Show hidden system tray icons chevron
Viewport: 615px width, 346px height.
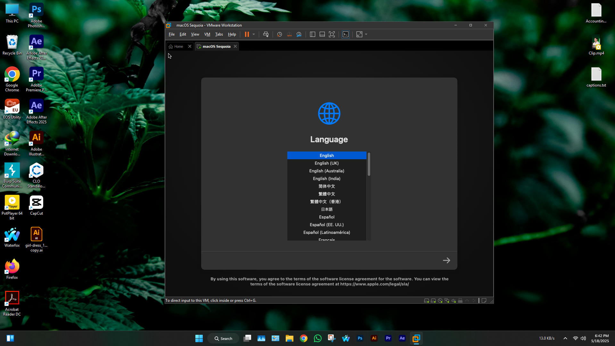(565, 338)
